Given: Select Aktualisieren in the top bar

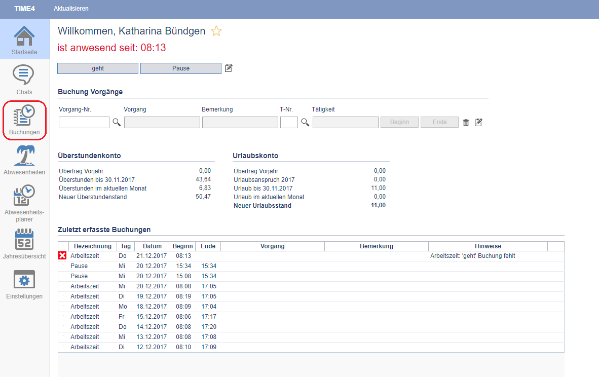Looking at the screenshot, I should tap(71, 9).
